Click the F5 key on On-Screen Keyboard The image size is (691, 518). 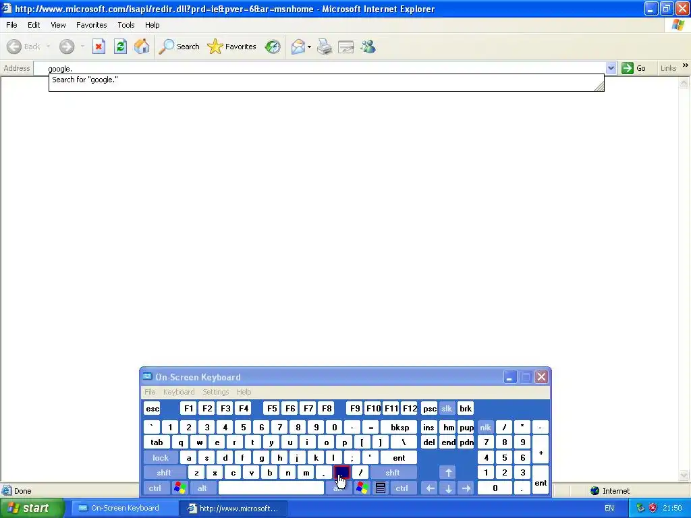[x=272, y=408]
